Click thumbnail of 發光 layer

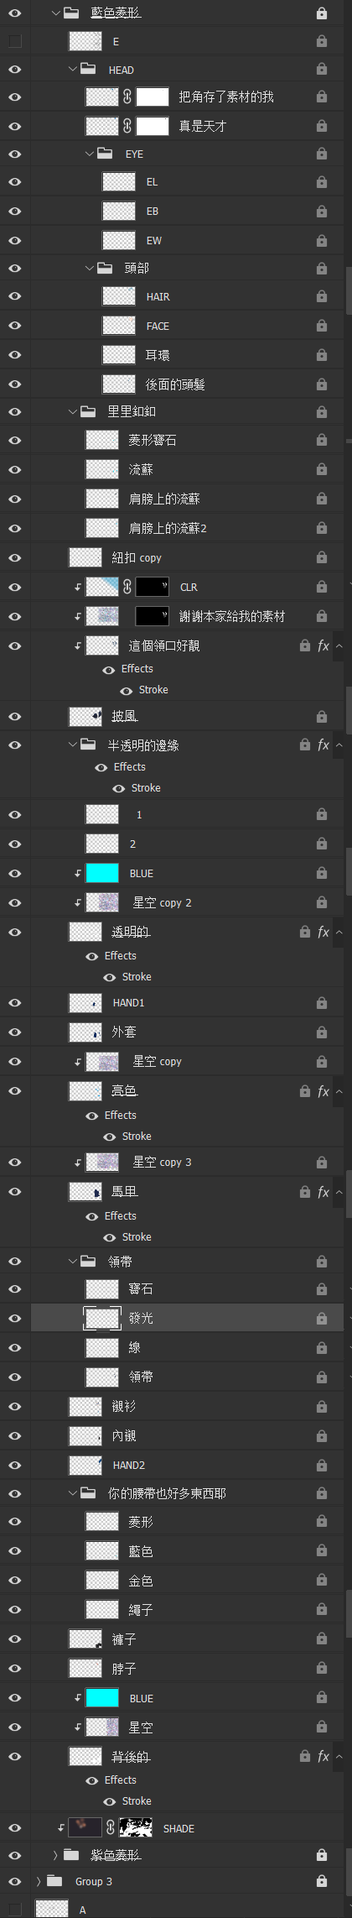(102, 1318)
